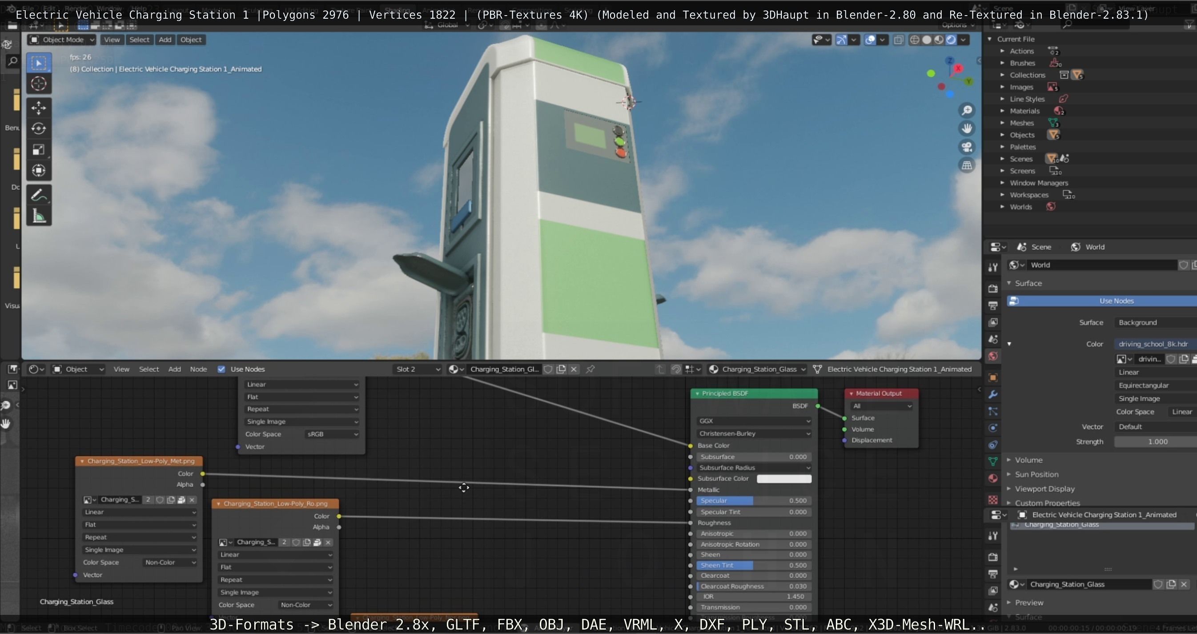Select the Measure tool
This screenshot has height=634, width=1197.
point(39,216)
